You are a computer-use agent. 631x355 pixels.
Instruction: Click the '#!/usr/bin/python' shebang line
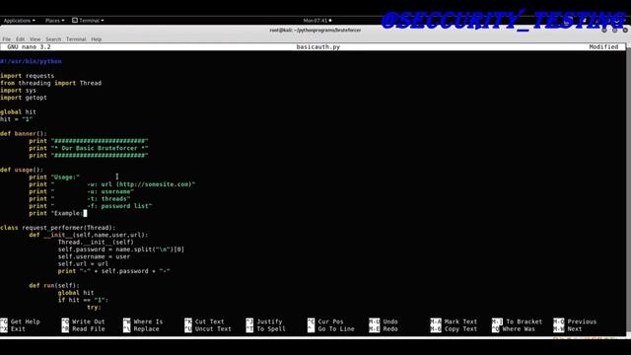point(31,61)
